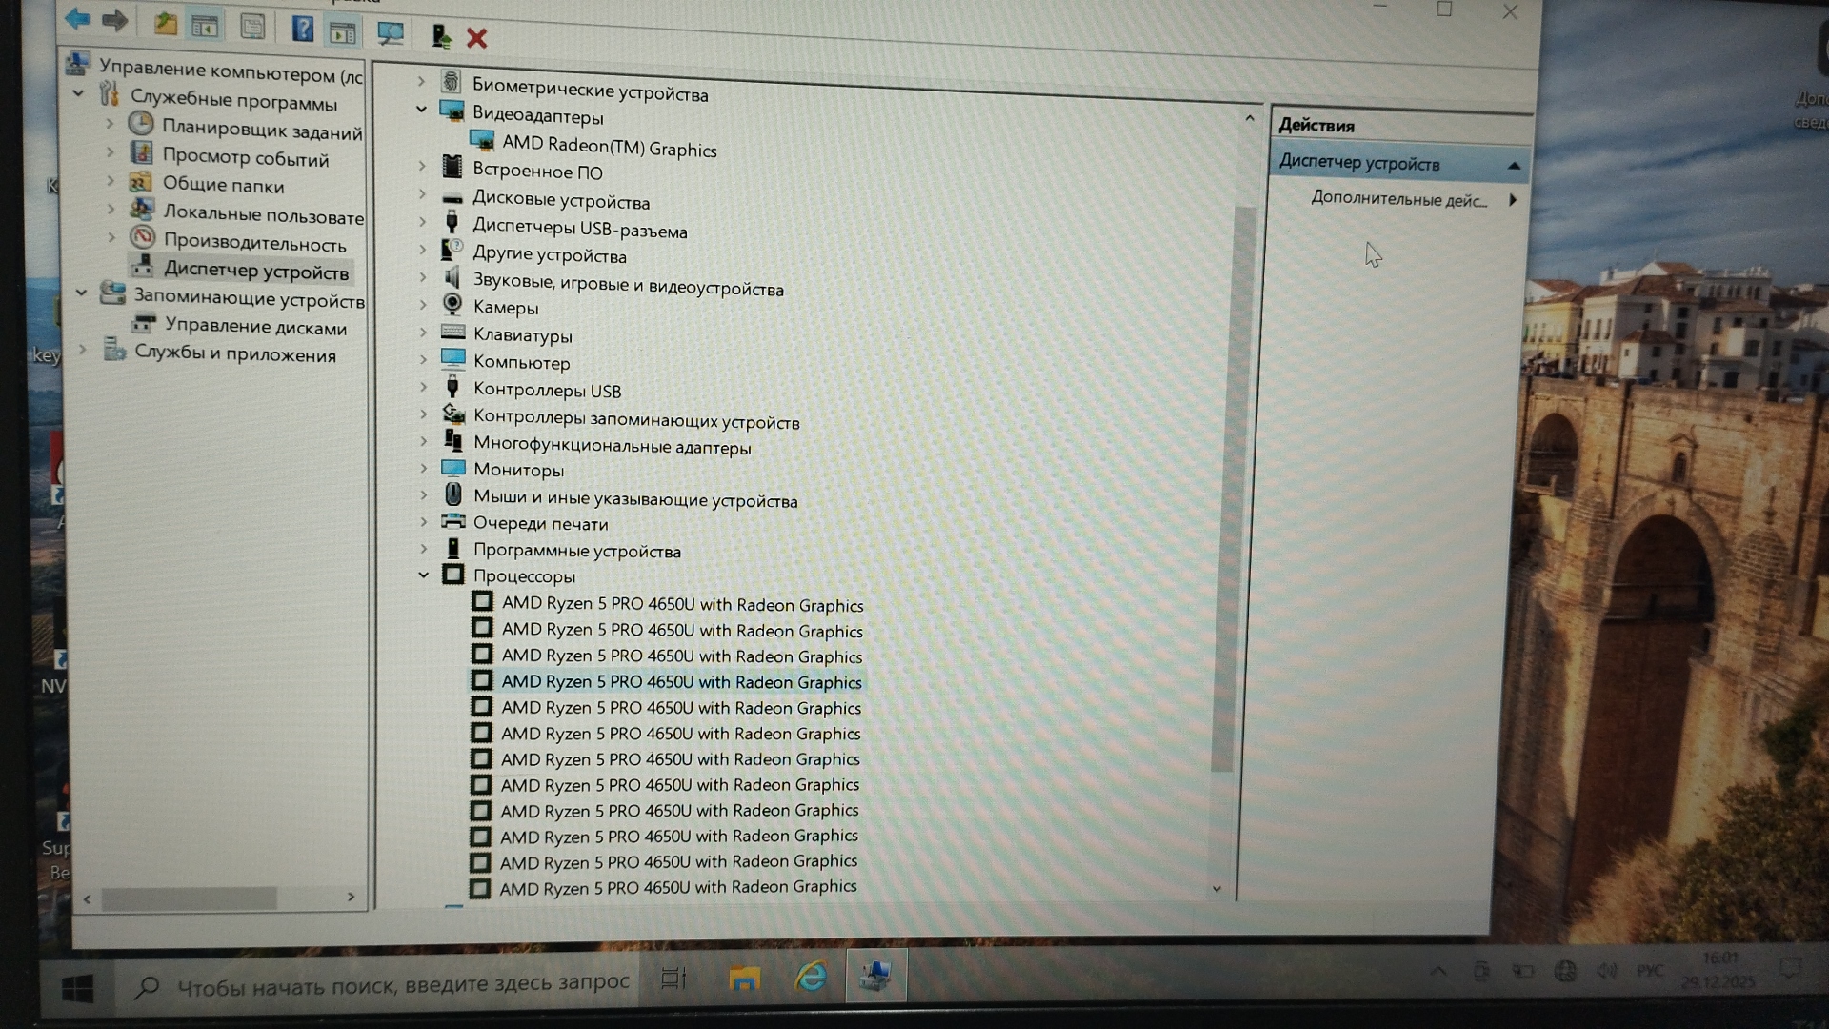Expand the Камеры category
This screenshot has width=1829, height=1029.
point(423,305)
